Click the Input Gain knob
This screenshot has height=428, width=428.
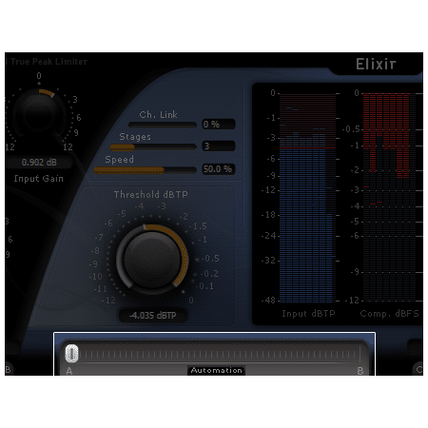click(x=39, y=110)
